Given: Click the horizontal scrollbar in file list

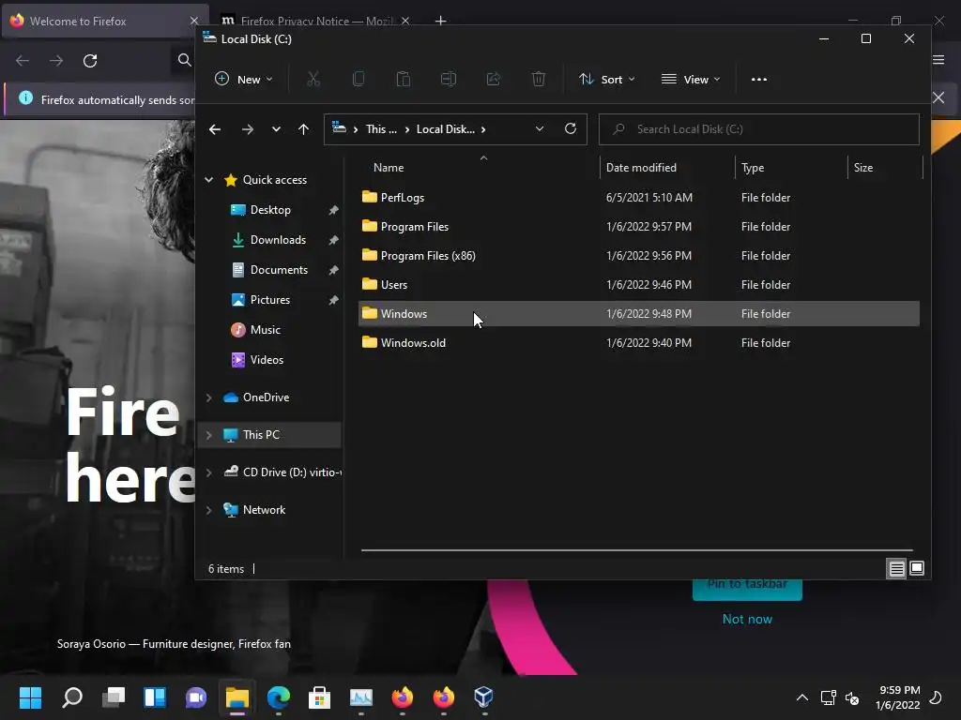Looking at the screenshot, I should tap(636, 550).
